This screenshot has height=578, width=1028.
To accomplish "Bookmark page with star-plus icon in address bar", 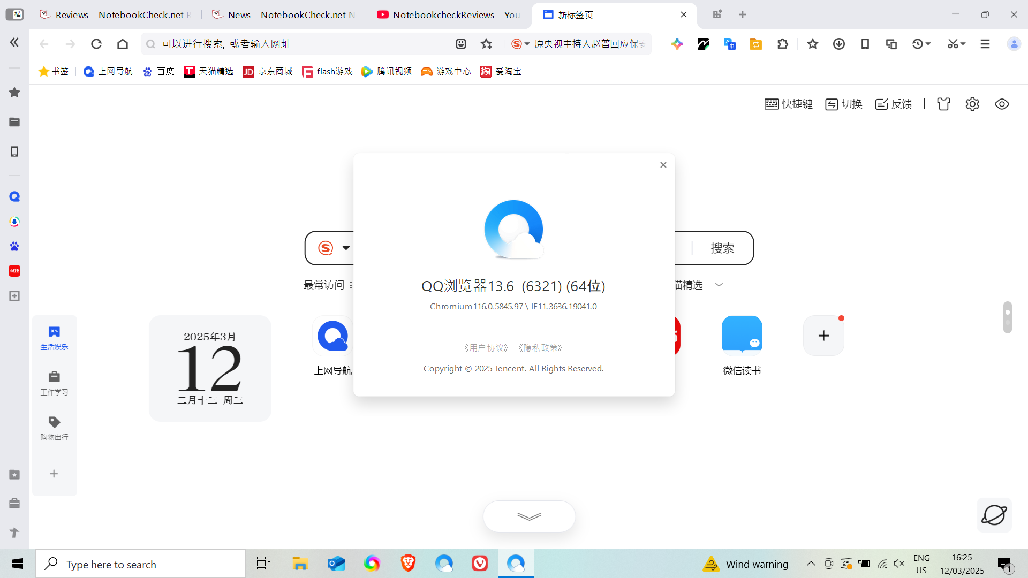I will coord(486,44).
